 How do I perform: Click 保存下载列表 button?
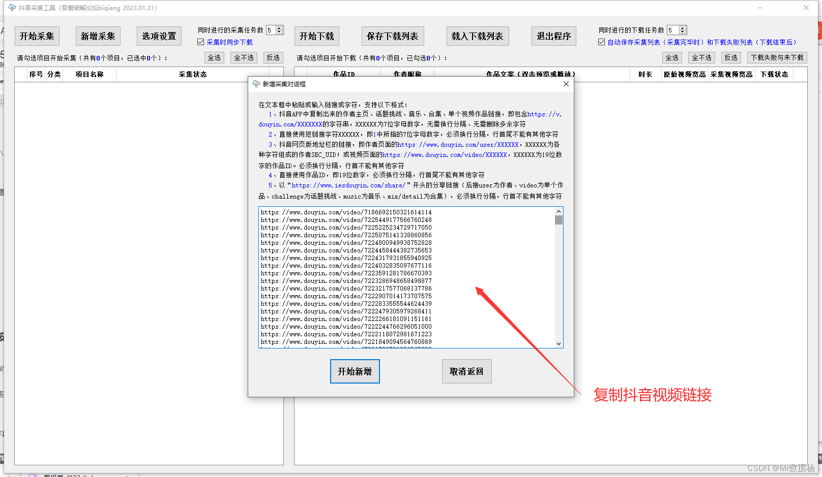[x=393, y=36]
